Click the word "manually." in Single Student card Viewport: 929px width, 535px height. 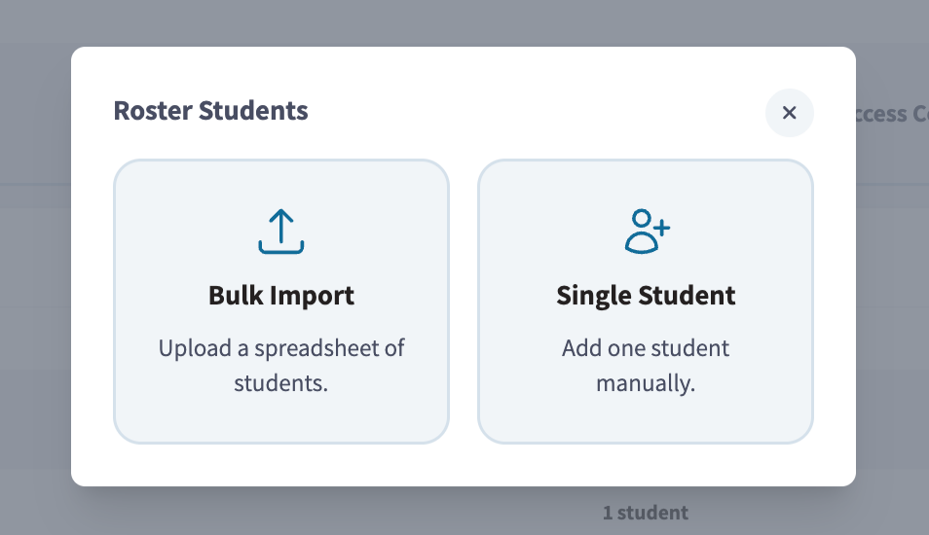(x=646, y=383)
